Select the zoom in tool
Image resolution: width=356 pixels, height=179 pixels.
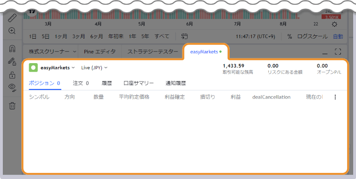click(x=12, y=31)
